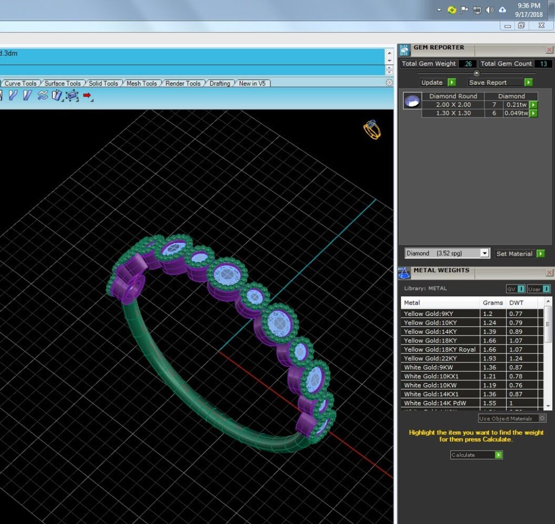Image resolution: width=555 pixels, height=524 pixels.
Task: Select the White Gold:9KW row
Action: [472, 367]
